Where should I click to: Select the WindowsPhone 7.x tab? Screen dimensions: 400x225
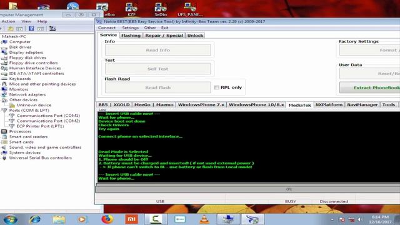[201, 104]
